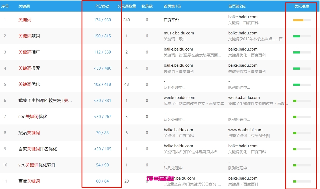Click the 174 / 930 search volume
This screenshot has height=189, width=320.
[102, 20]
